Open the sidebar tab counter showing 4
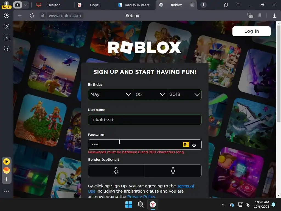Screen dimensions: 281x211 tap(7, 37)
